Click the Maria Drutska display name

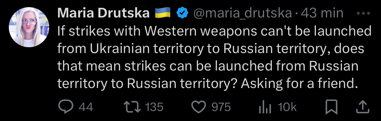pyautogui.click(x=104, y=13)
